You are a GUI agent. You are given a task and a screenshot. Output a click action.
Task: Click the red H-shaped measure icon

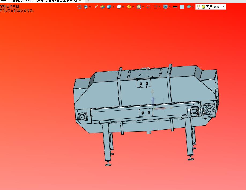pos(155,7)
